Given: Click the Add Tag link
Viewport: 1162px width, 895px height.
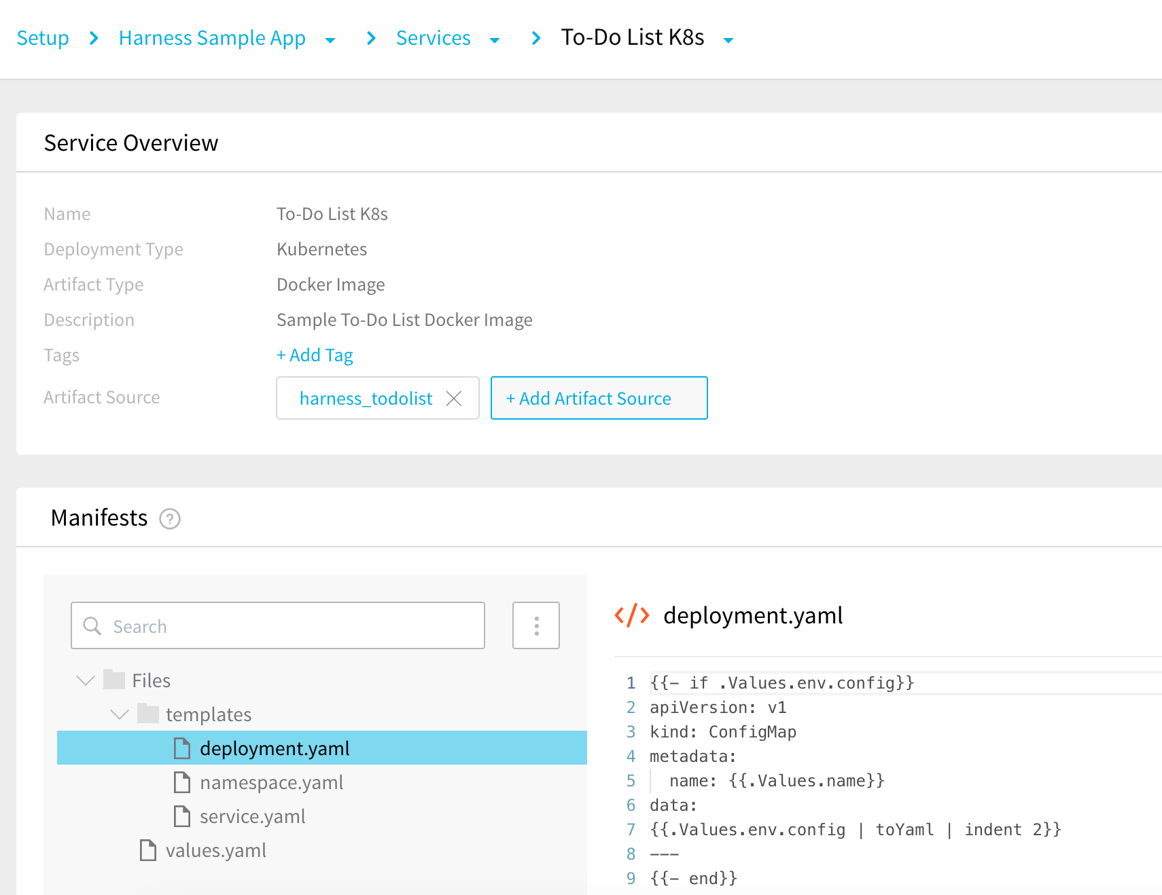Looking at the screenshot, I should pos(315,355).
